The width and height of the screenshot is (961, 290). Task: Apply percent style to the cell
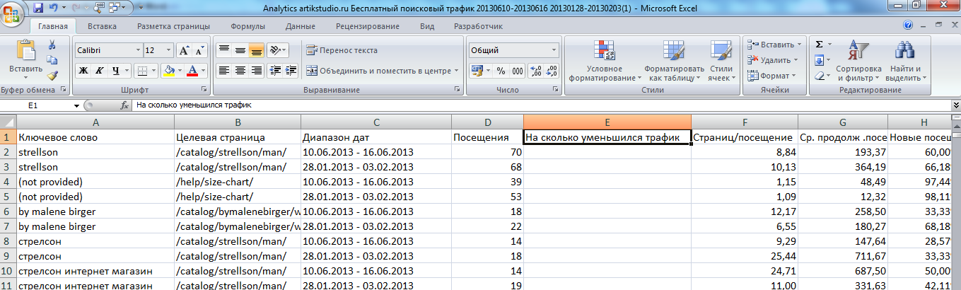click(x=501, y=71)
